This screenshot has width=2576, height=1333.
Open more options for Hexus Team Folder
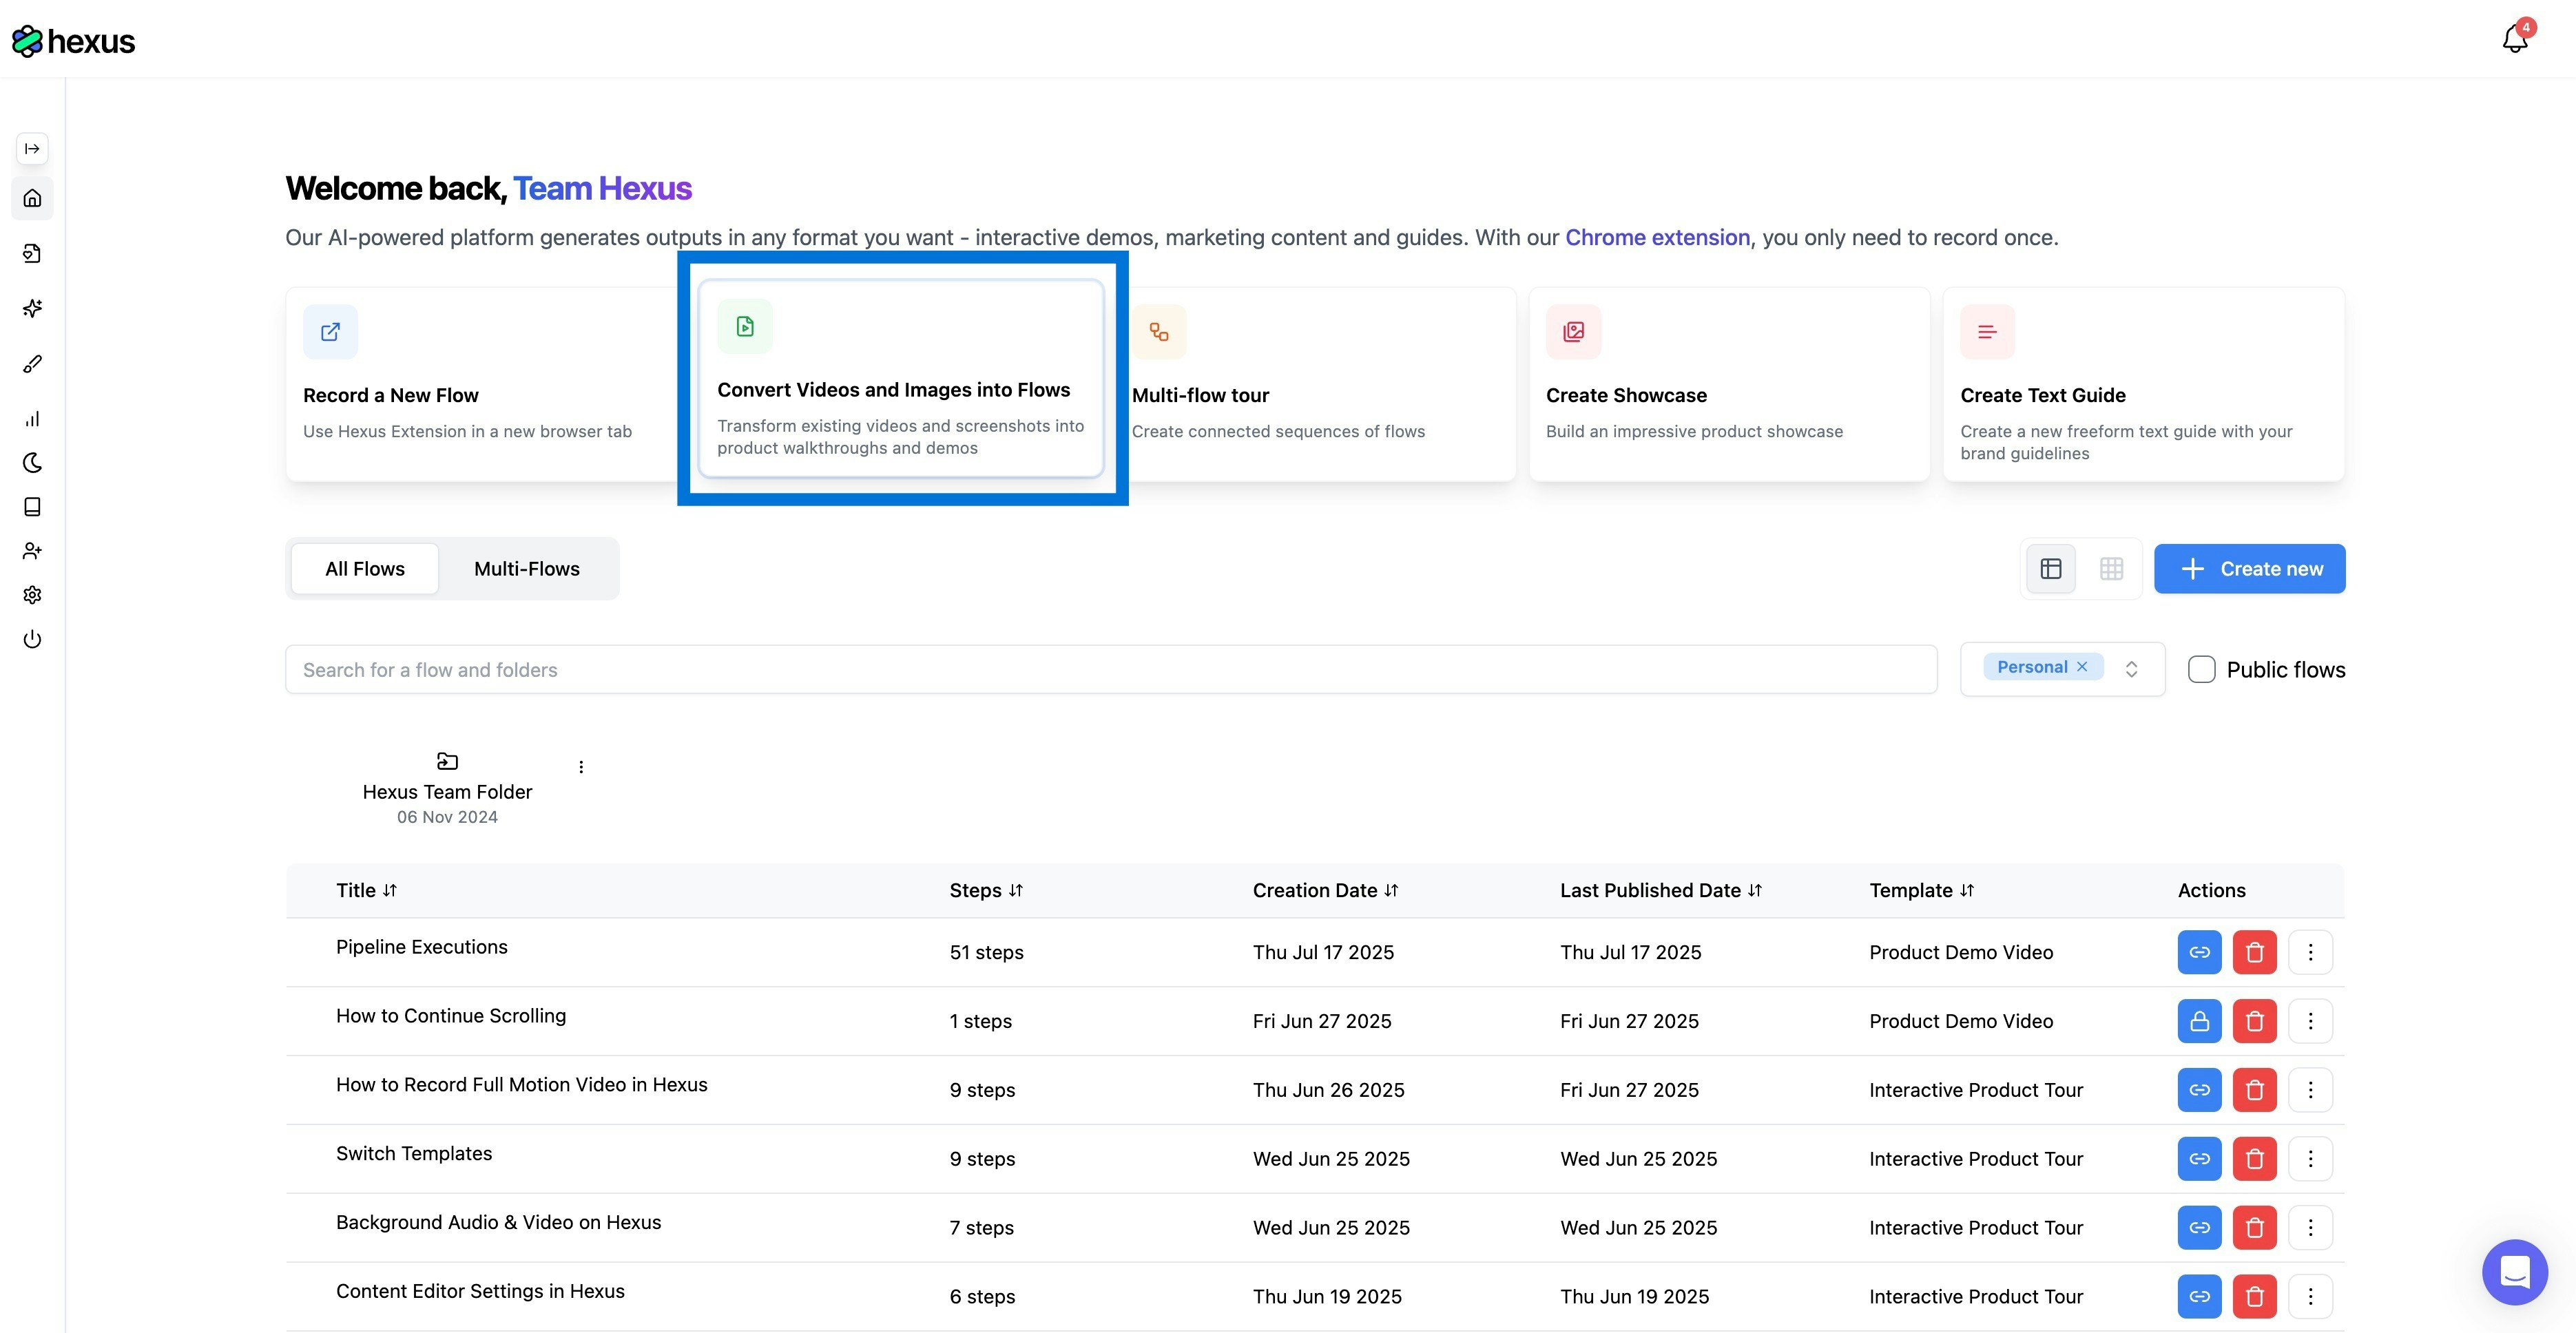[581, 767]
